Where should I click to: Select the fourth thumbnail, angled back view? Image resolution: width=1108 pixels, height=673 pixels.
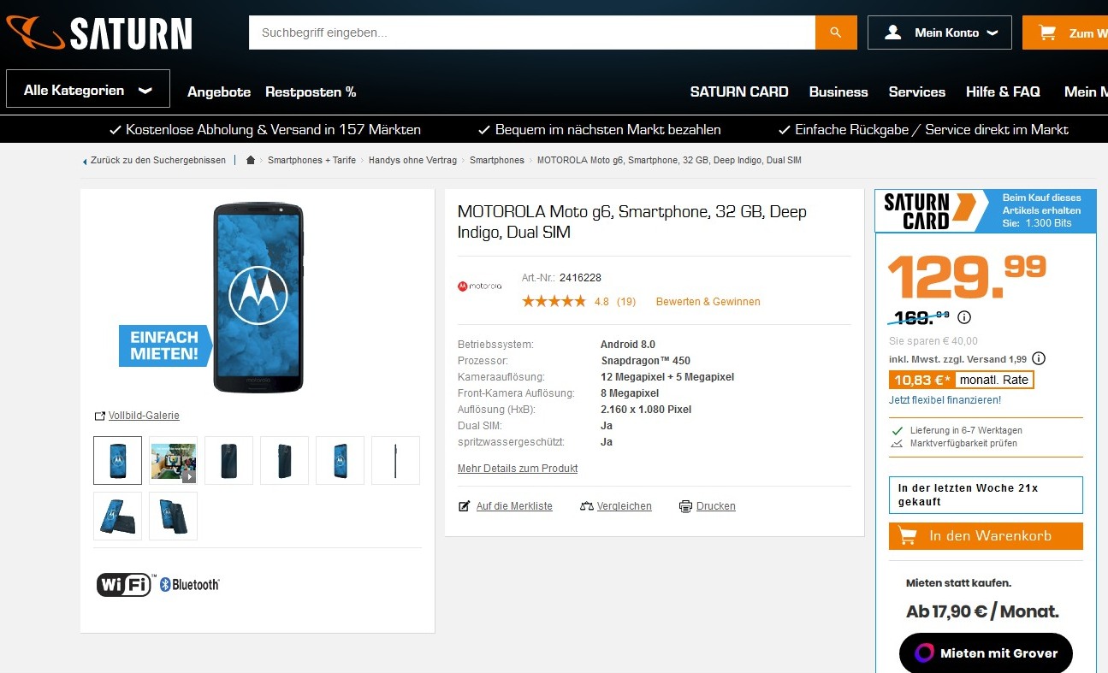(284, 461)
